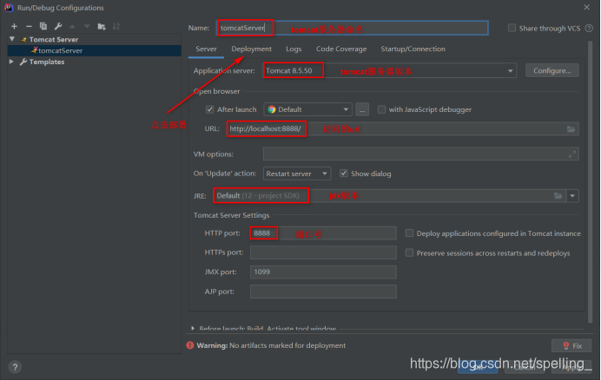Screen dimensions: 601x380
Task: Close the Run/Debug Configurations dialog
Action: pos(586,7)
